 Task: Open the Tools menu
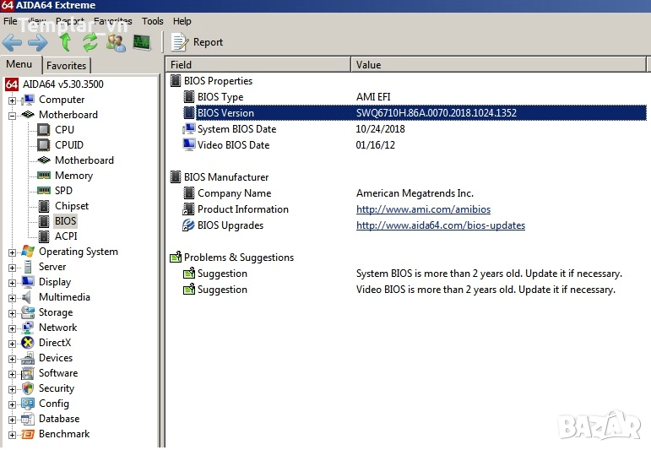point(153,21)
